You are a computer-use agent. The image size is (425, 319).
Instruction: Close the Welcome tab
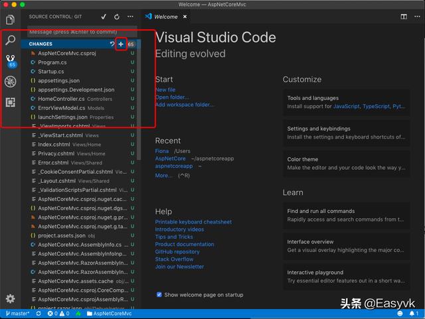click(x=185, y=17)
